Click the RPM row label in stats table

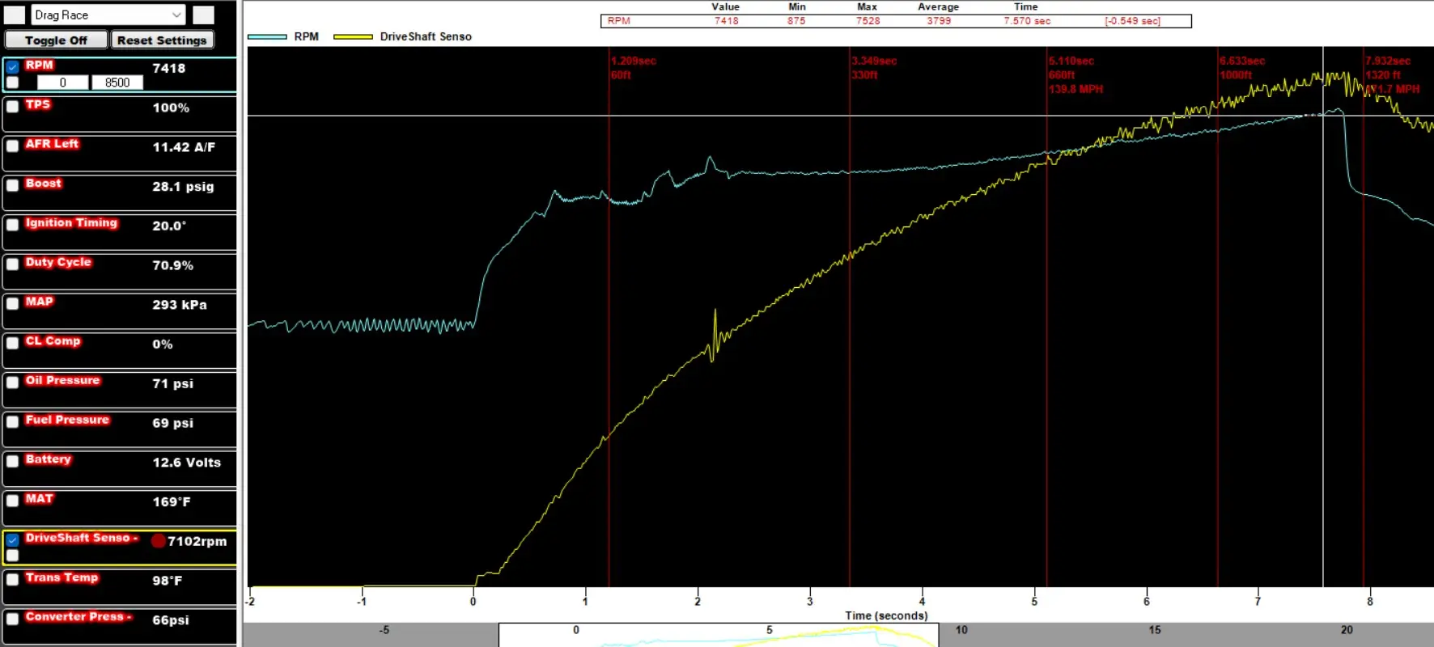(x=619, y=21)
